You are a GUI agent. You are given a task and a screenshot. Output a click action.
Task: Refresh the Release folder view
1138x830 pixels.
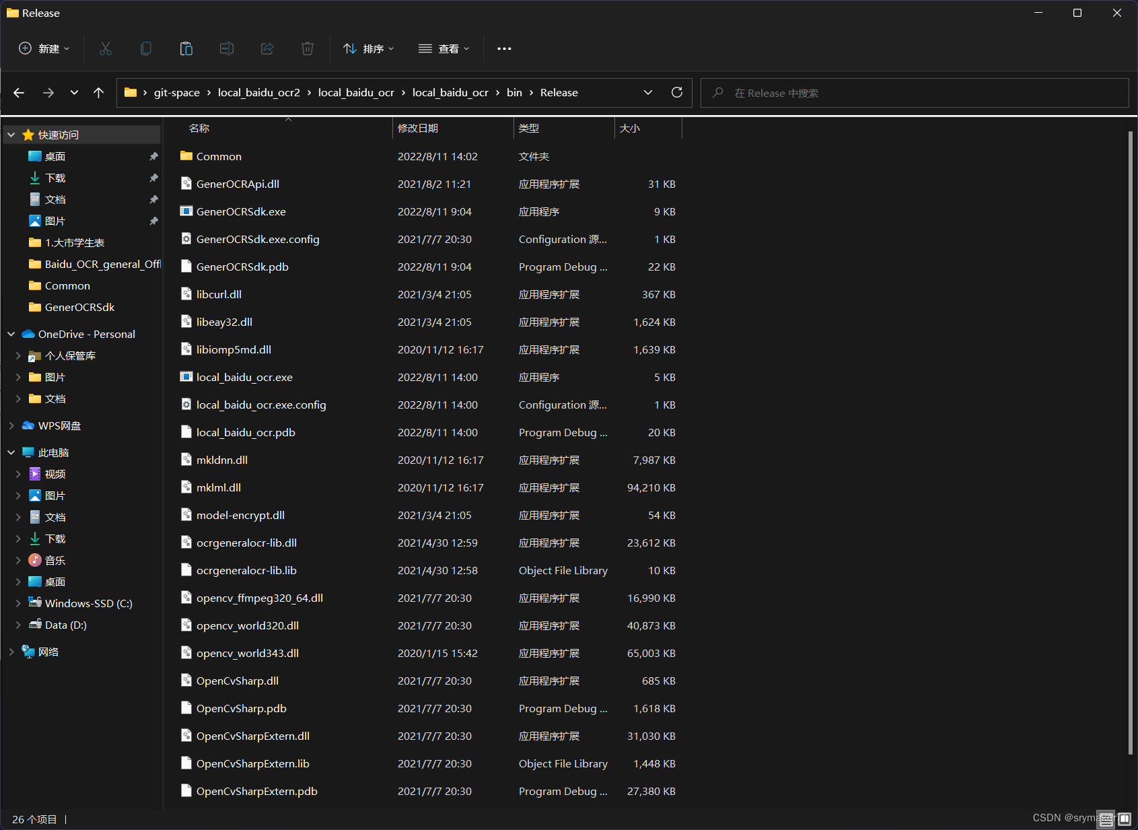[677, 92]
